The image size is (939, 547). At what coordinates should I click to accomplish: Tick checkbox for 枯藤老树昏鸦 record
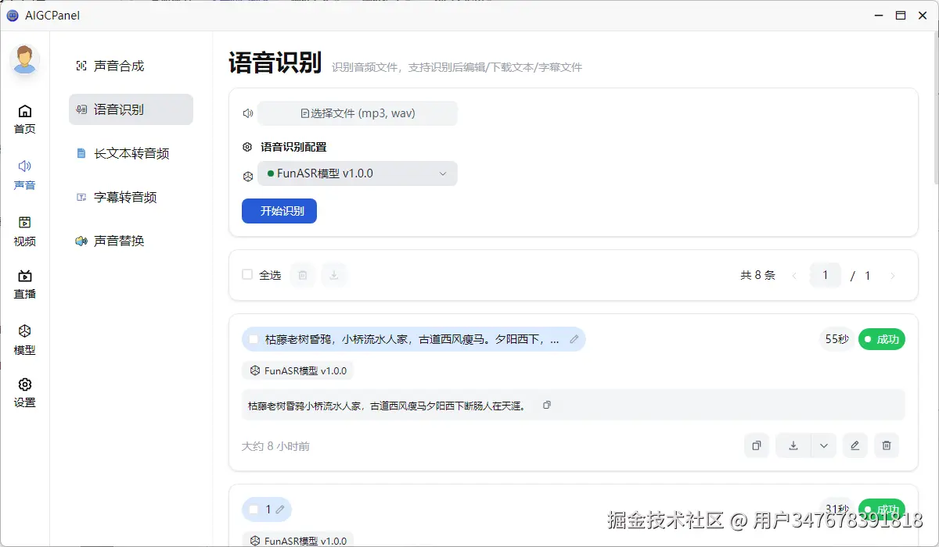tap(254, 339)
